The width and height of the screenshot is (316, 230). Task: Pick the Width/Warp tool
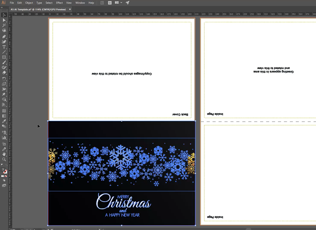(4, 89)
